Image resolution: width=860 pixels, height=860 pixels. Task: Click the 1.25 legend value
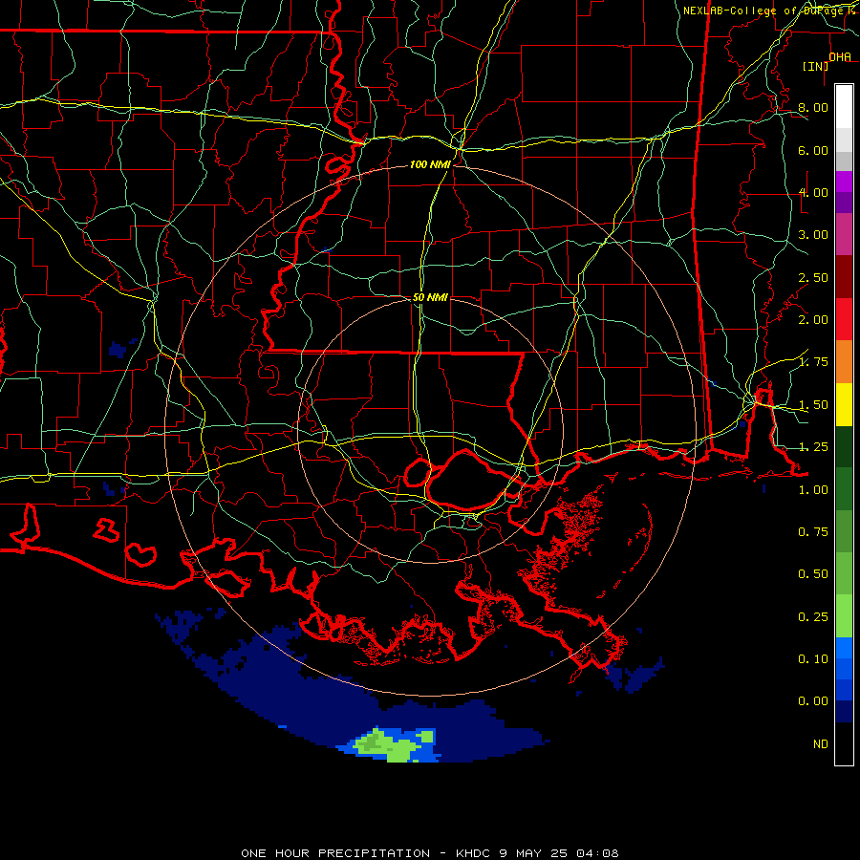coord(813,447)
